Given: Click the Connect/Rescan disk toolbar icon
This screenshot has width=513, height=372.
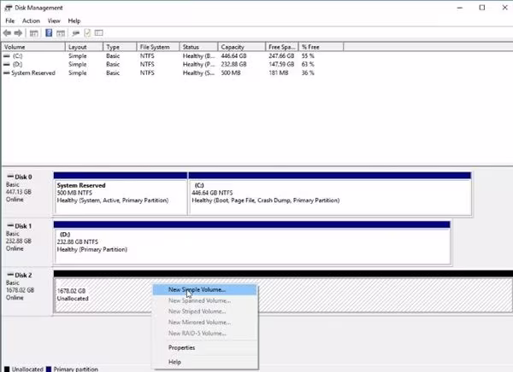Looking at the screenshot, I should (76, 33).
